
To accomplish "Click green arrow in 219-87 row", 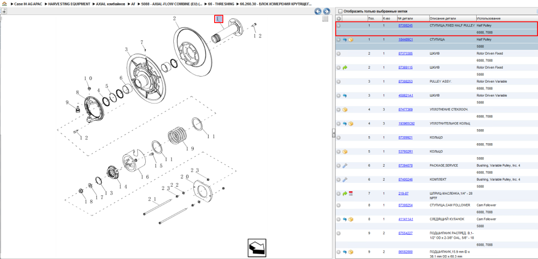I will 345,194.
